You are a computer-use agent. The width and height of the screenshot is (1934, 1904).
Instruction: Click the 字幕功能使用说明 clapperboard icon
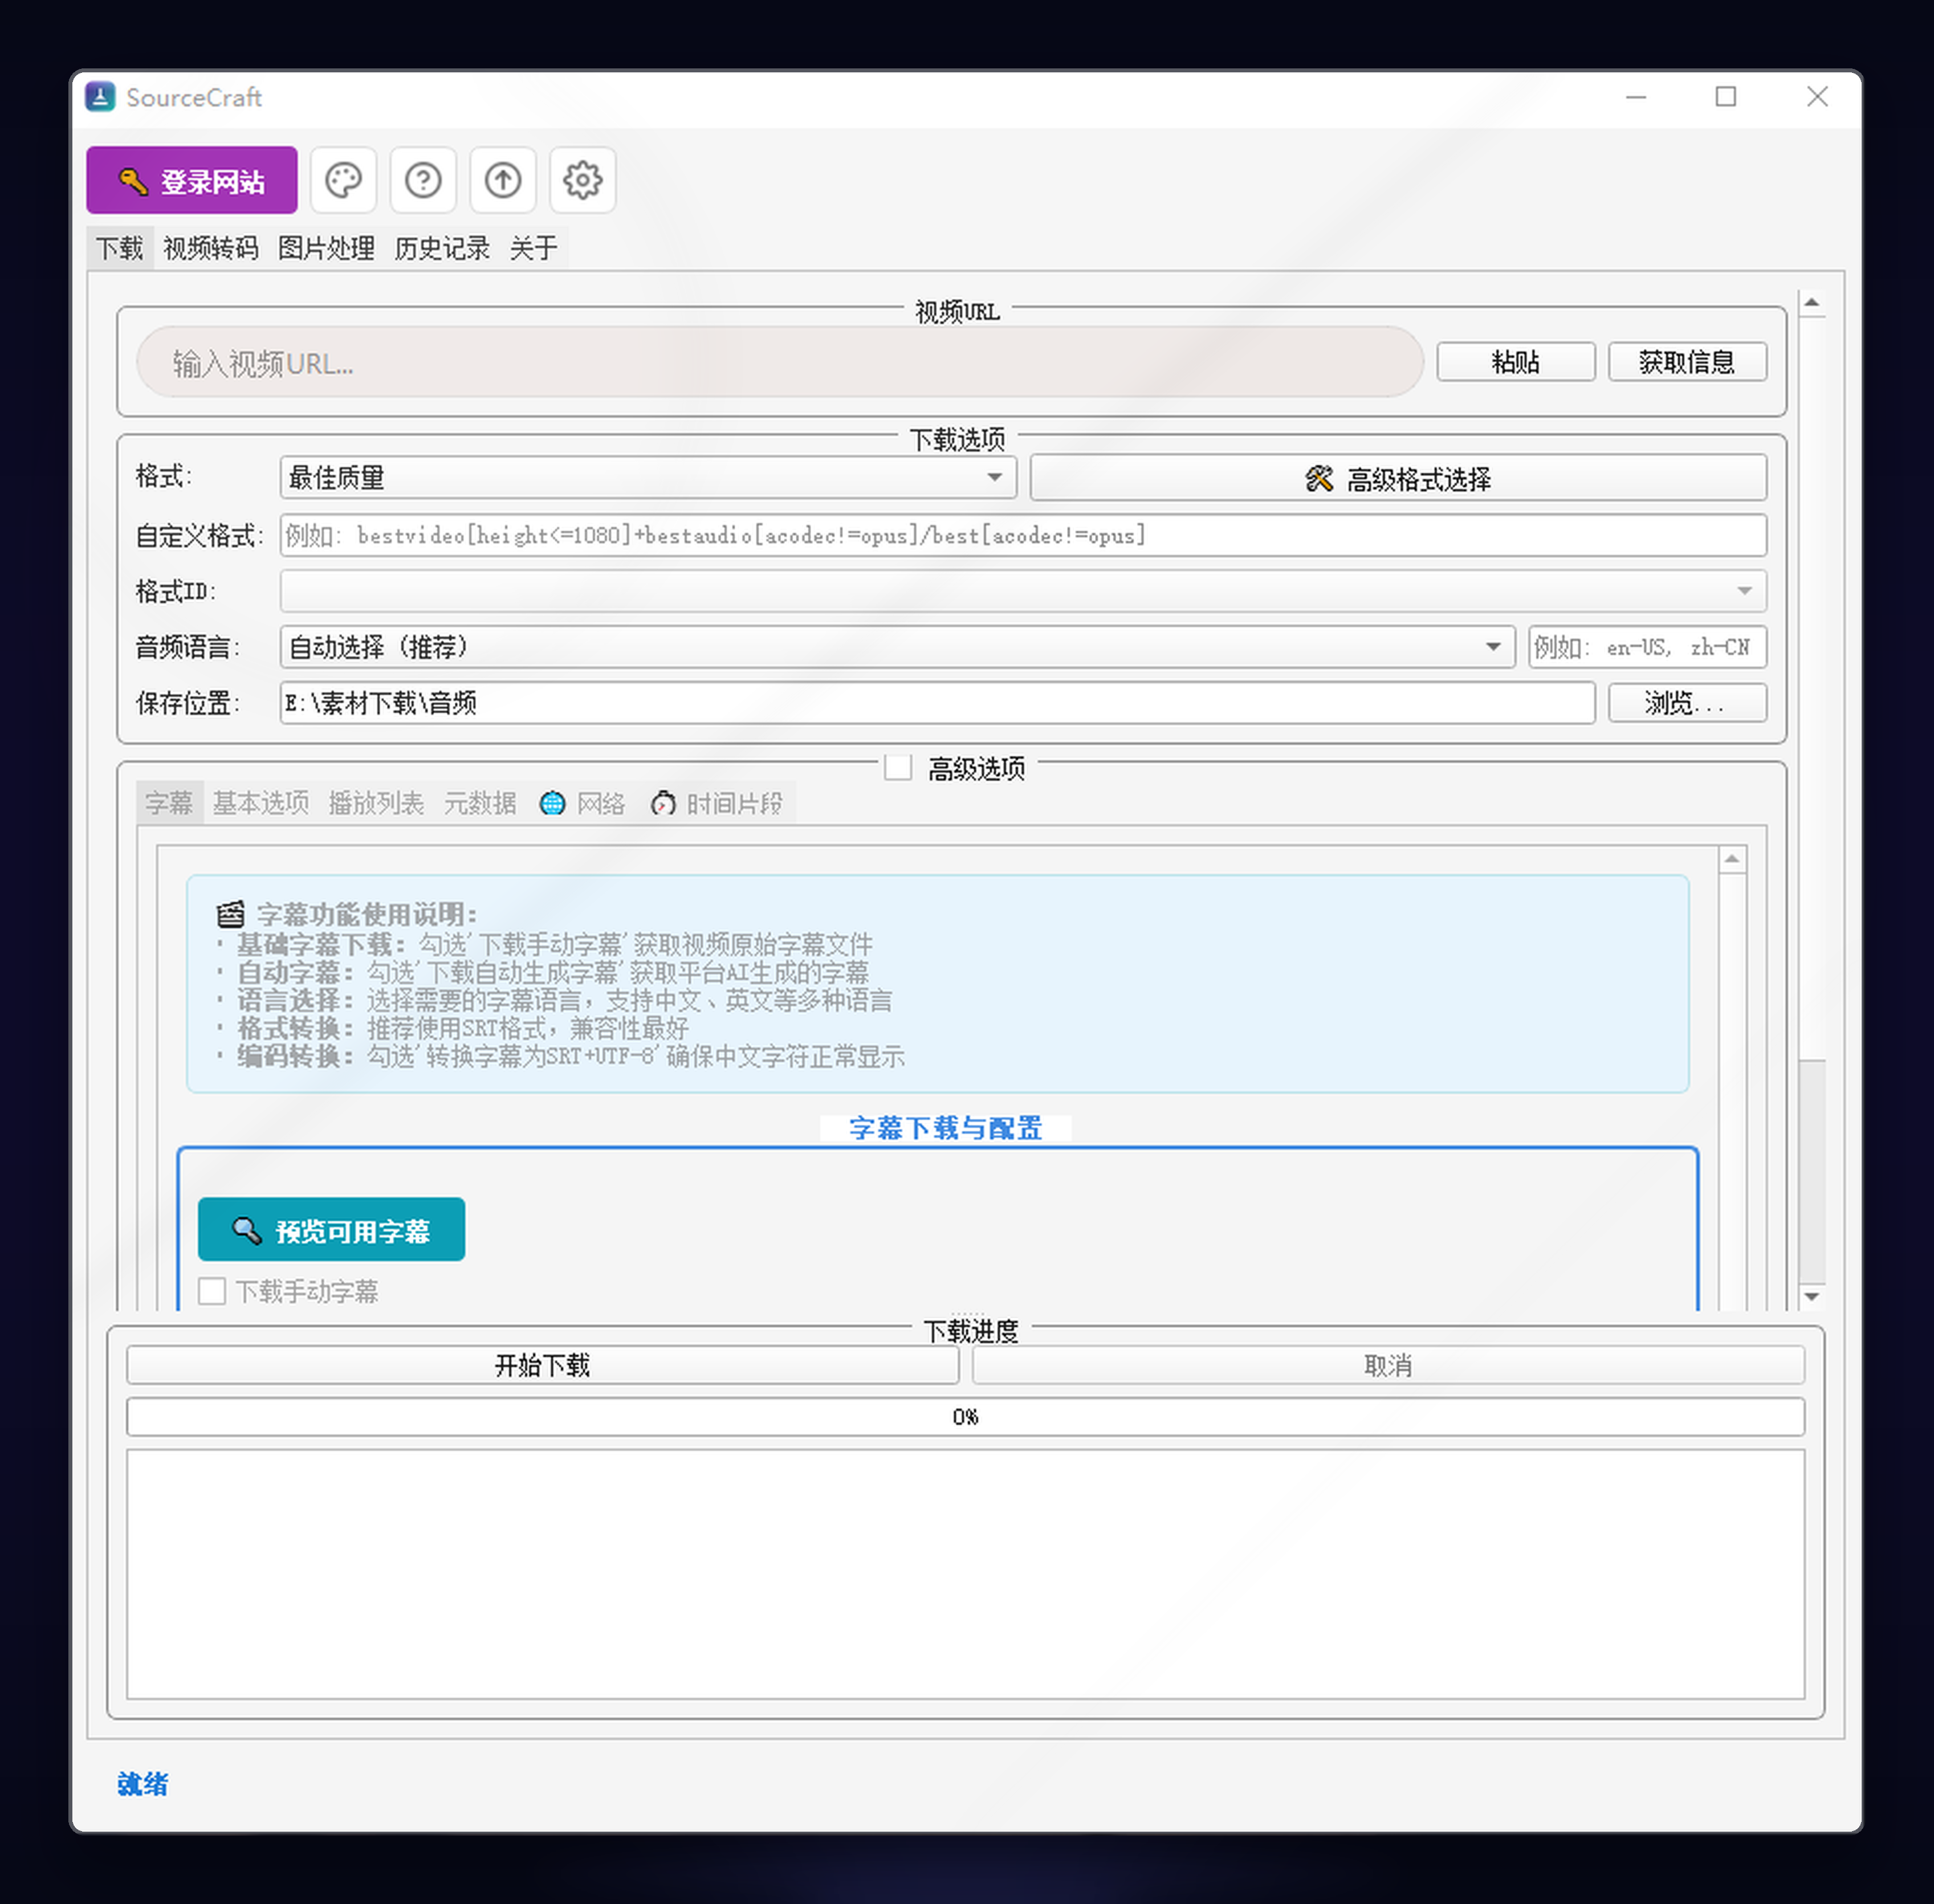coord(231,914)
